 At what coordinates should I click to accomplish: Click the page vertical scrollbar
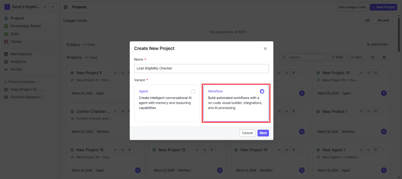point(399,35)
